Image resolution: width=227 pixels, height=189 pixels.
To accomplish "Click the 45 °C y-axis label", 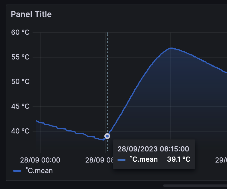I will click(21, 106).
